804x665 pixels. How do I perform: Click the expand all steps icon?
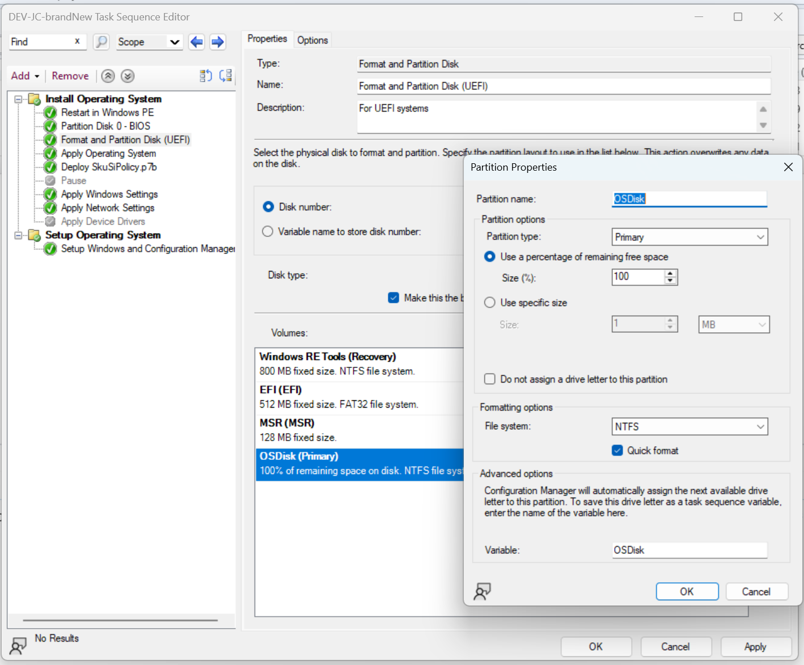(206, 76)
